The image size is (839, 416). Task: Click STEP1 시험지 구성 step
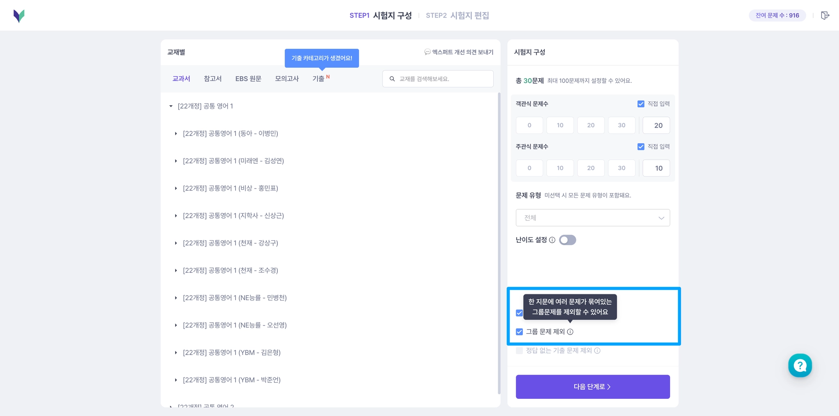(x=381, y=16)
